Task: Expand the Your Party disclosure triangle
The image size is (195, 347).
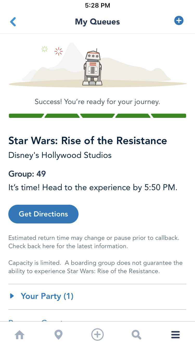Action: 12,296
